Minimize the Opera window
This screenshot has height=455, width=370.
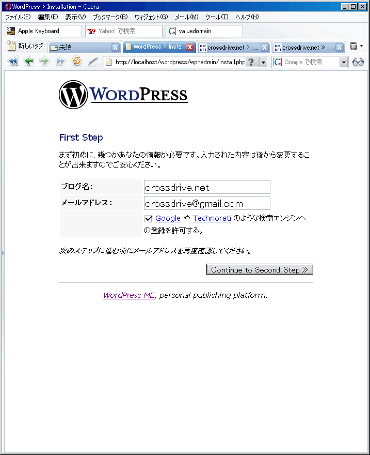pyautogui.click(x=345, y=6)
